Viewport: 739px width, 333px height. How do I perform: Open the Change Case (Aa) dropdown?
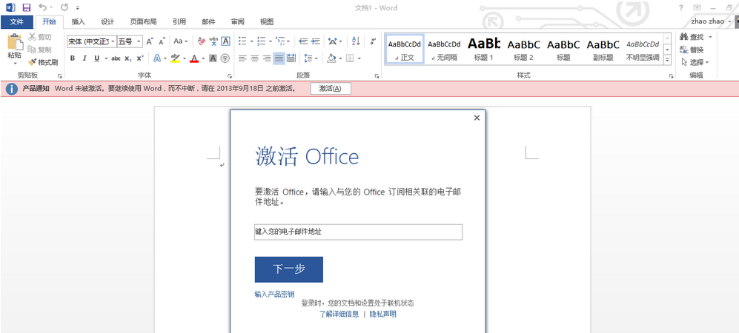[x=181, y=41]
